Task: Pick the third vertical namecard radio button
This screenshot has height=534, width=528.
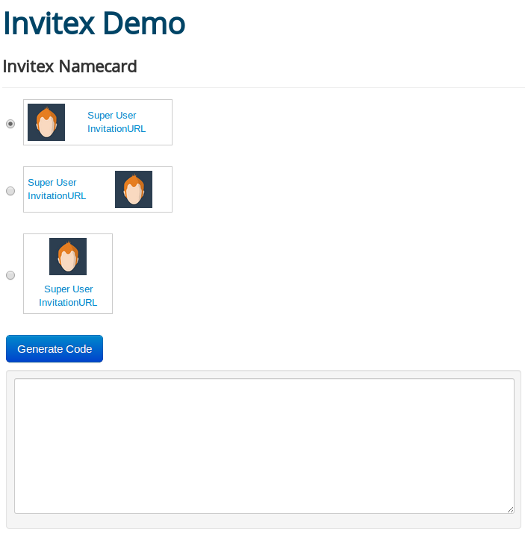Action: click(x=10, y=275)
